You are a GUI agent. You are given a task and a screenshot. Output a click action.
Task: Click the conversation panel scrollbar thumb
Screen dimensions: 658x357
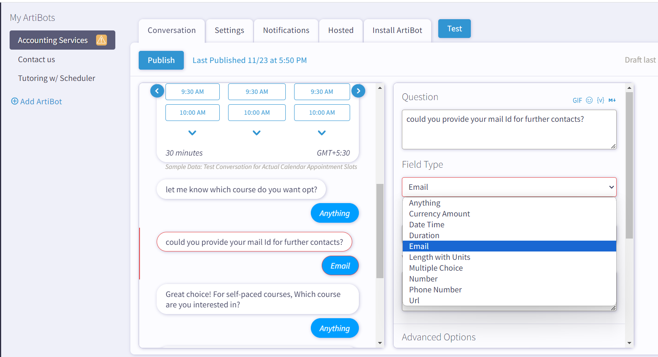pos(380,231)
